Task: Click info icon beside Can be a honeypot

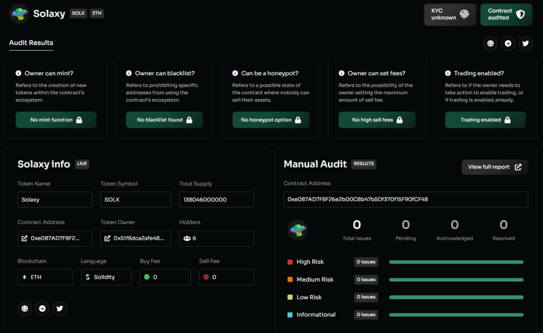Action: coord(235,74)
